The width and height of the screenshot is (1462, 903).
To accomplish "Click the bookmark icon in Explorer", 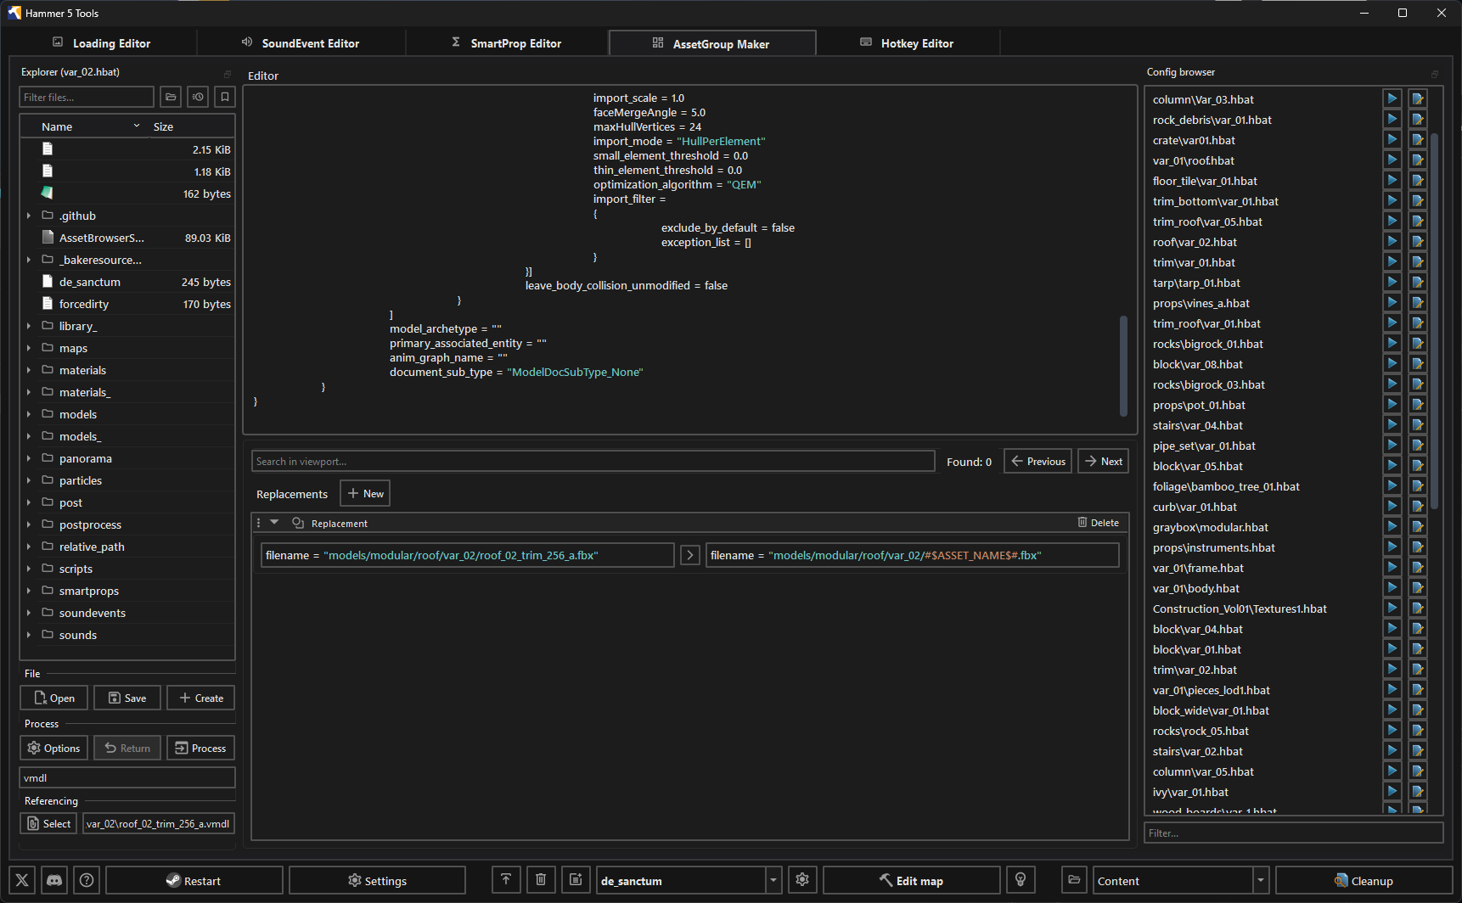I will pyautogui.click(x=225, y=97).
